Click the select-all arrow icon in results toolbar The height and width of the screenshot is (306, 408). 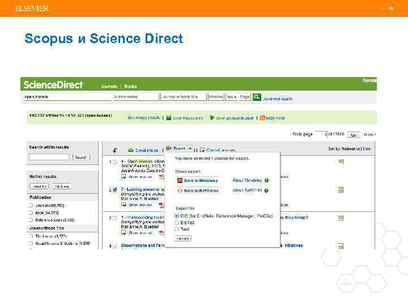coord(114,150)
